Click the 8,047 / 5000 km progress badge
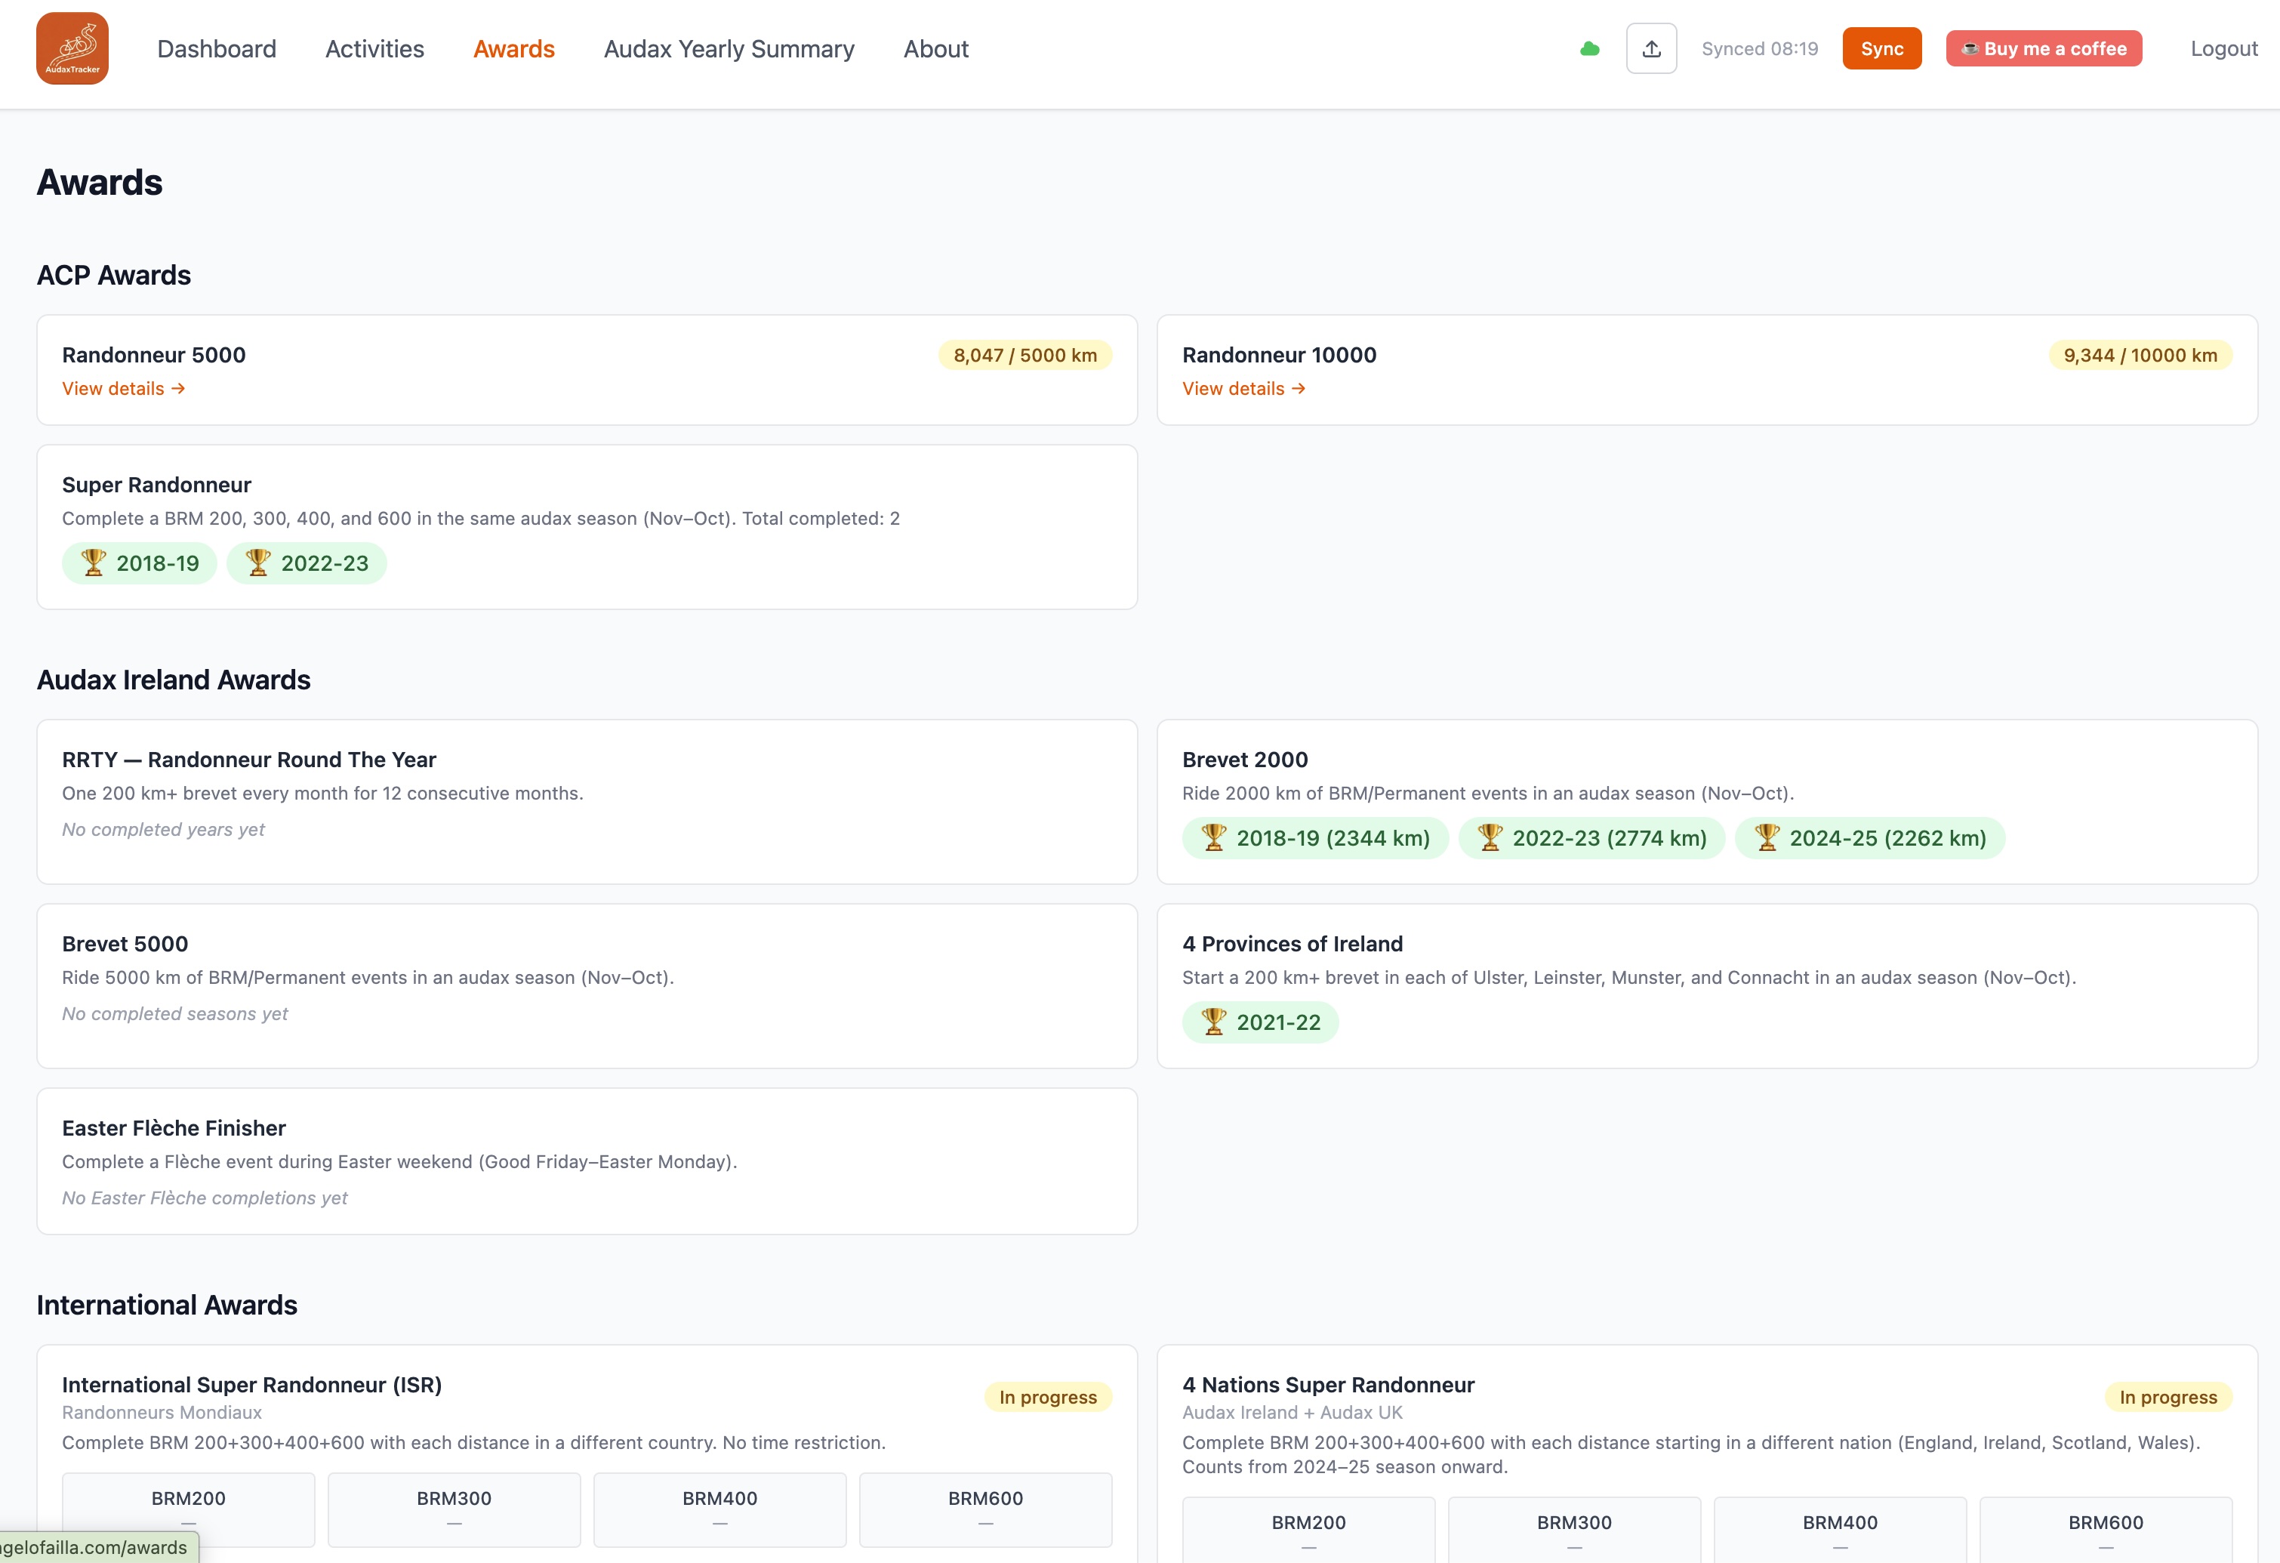Viewport: 2280px width, 1563px height. tap(1024, 355)
